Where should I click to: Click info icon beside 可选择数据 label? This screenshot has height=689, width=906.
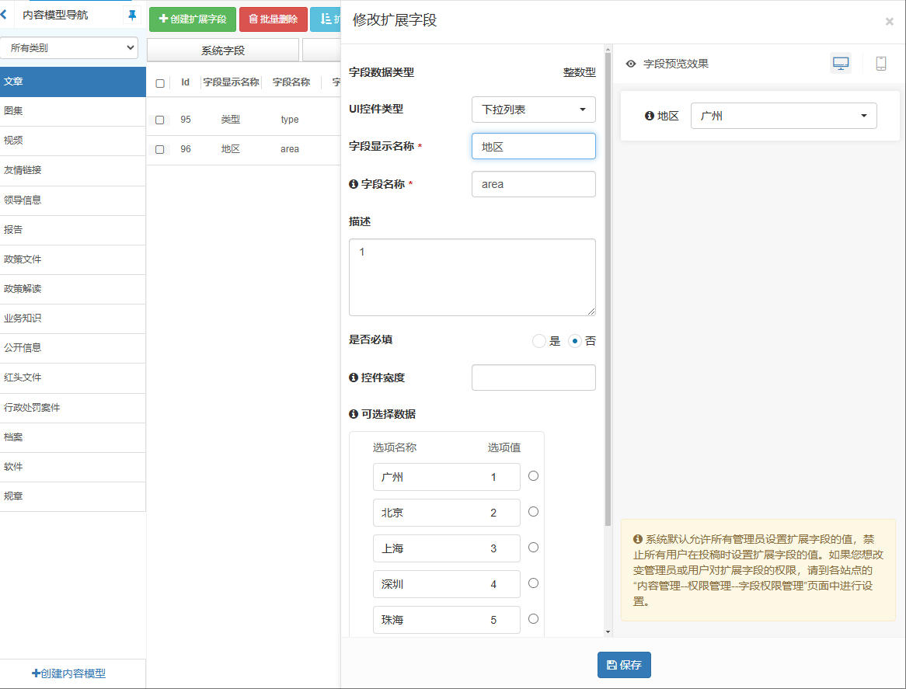(354, 414)
